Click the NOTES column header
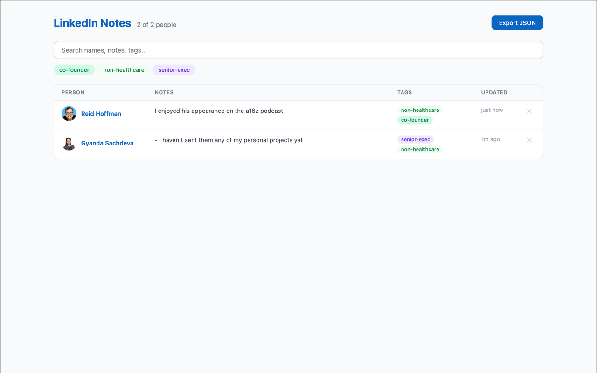The image size is (597, 373). (x=164, y=92)
